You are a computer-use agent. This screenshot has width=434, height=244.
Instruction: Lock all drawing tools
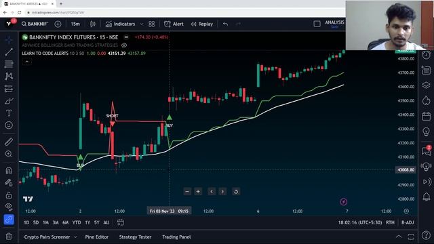(x=9, y=195)
